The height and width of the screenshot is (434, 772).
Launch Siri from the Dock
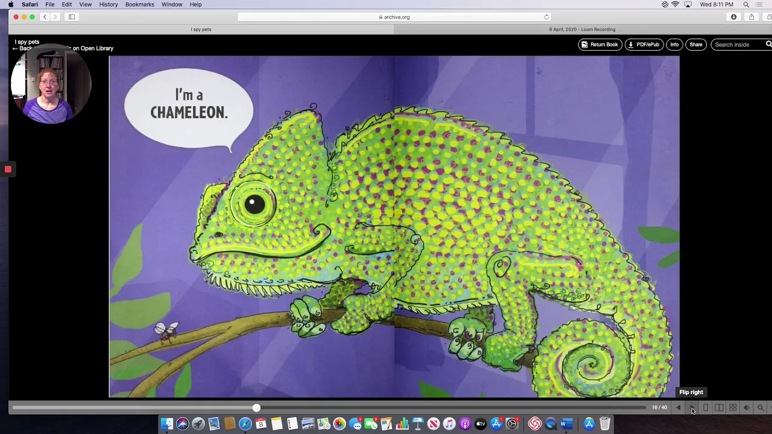click(183, 424)
